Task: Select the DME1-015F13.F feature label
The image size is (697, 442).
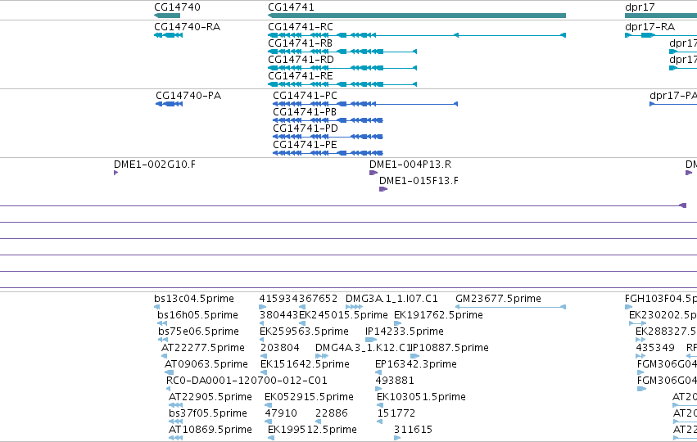Action: 419,181
